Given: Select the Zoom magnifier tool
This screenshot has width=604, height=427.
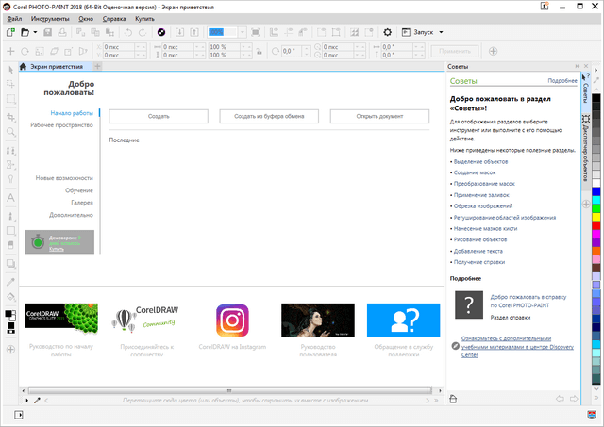Looking at the screenshot, I should click(x=10, y=133).
